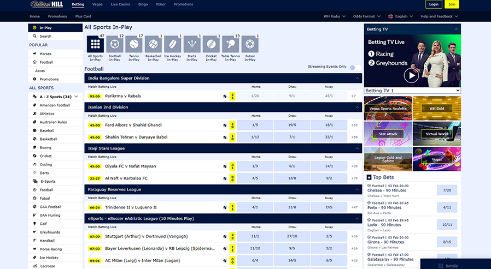Open the Virtual World tile
The height and width of the screenshot is (269, 491).
coord(437,134)
